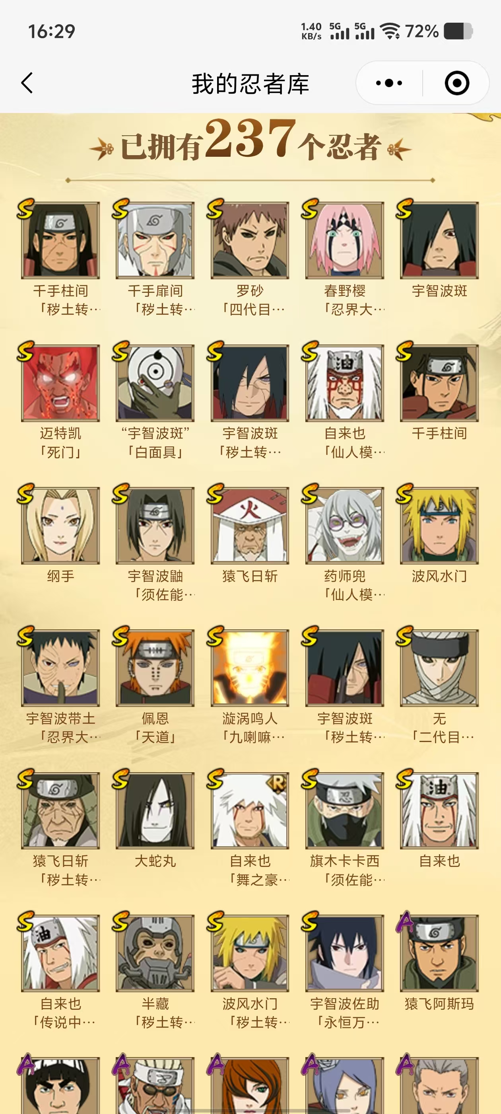Open the 大蛇丸 ninja avatar
Viewport: 501px width, 1114px height.
tap(155, 810)
